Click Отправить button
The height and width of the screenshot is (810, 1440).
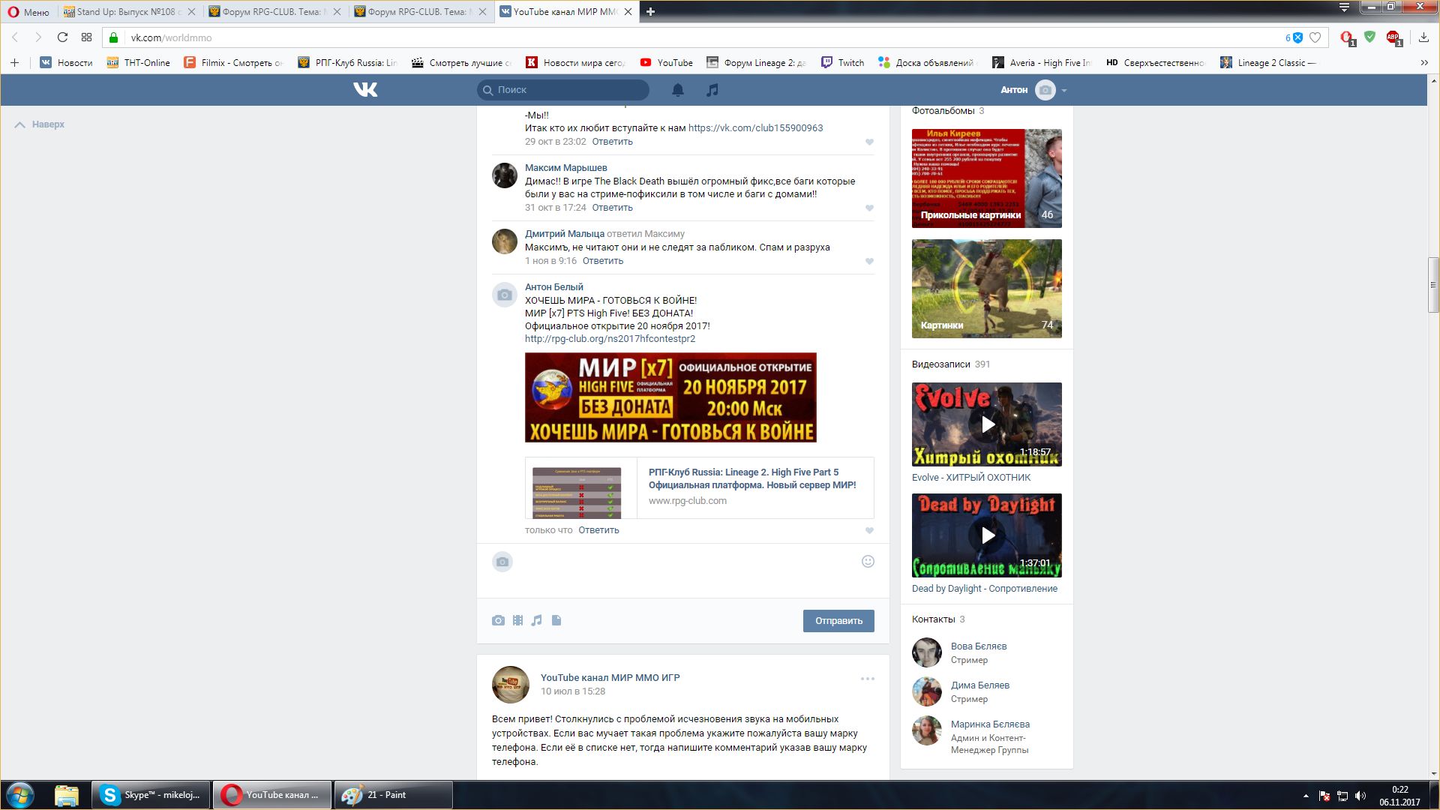(838, 621)
